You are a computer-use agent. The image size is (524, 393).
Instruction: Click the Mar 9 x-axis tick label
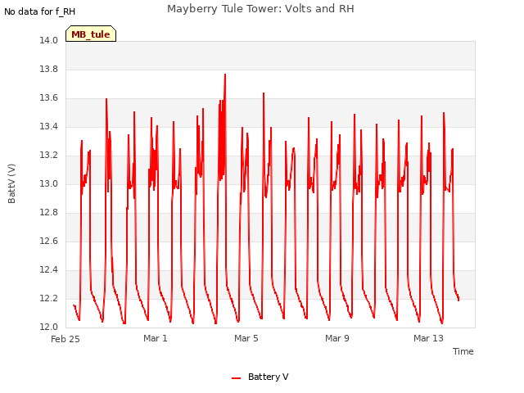337,338
